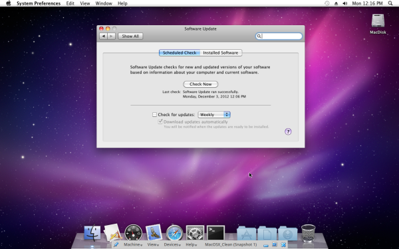Open the Window menu

104,3
